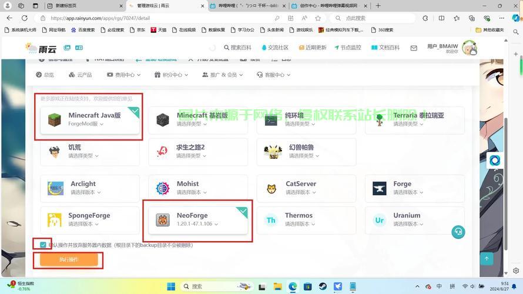Open the 搜索百科 link
Screen dimensions: 523x294
[237, 48]
